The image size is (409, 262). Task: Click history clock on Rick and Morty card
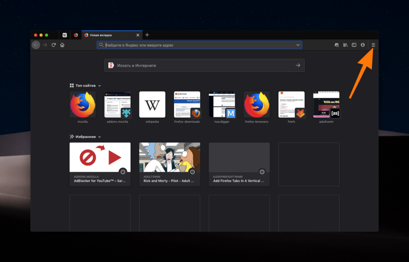click(x=193, y=172)
